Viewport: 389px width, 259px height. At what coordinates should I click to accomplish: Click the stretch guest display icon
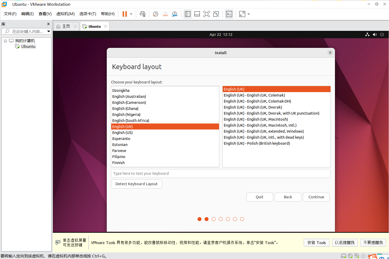click(242, 14)
